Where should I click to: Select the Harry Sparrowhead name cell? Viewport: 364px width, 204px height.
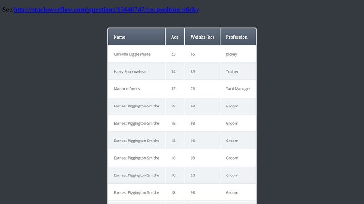coord(136,72)
